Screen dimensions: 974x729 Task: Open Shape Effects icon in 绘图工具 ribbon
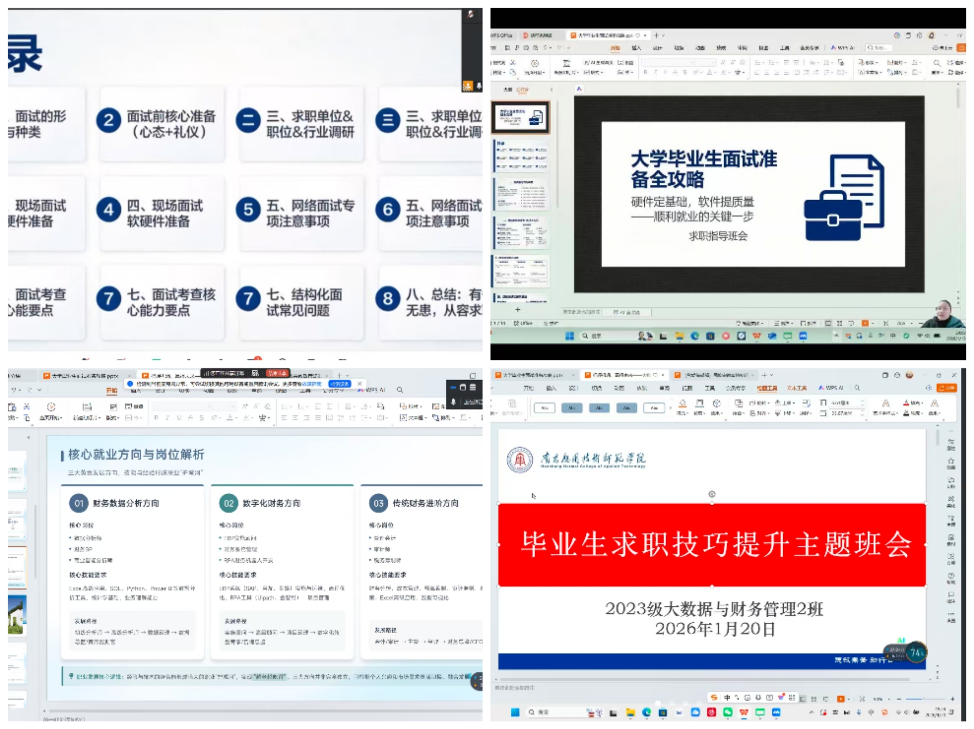pos(716,404)
